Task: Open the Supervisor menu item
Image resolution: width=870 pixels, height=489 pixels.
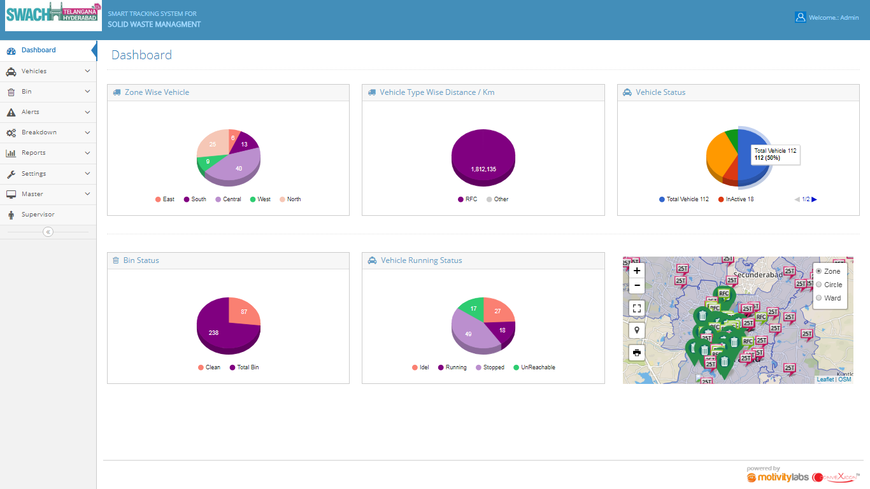Action: 38,215
